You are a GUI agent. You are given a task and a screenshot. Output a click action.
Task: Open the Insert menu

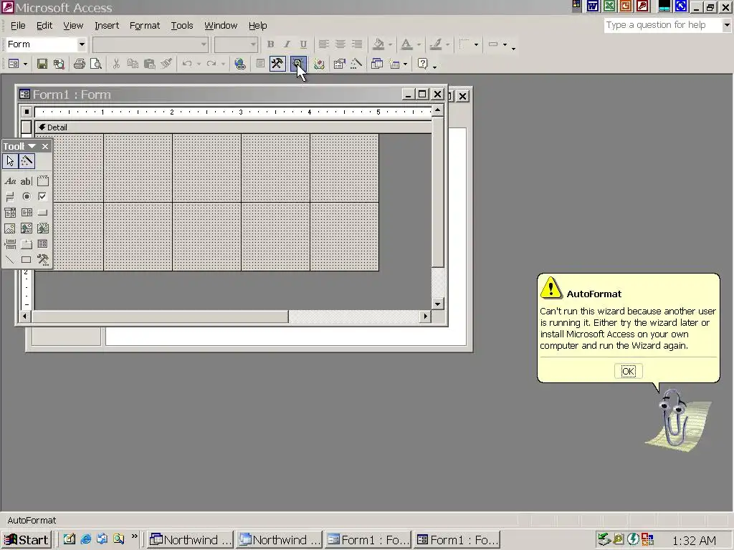click(x=107, y=26)
